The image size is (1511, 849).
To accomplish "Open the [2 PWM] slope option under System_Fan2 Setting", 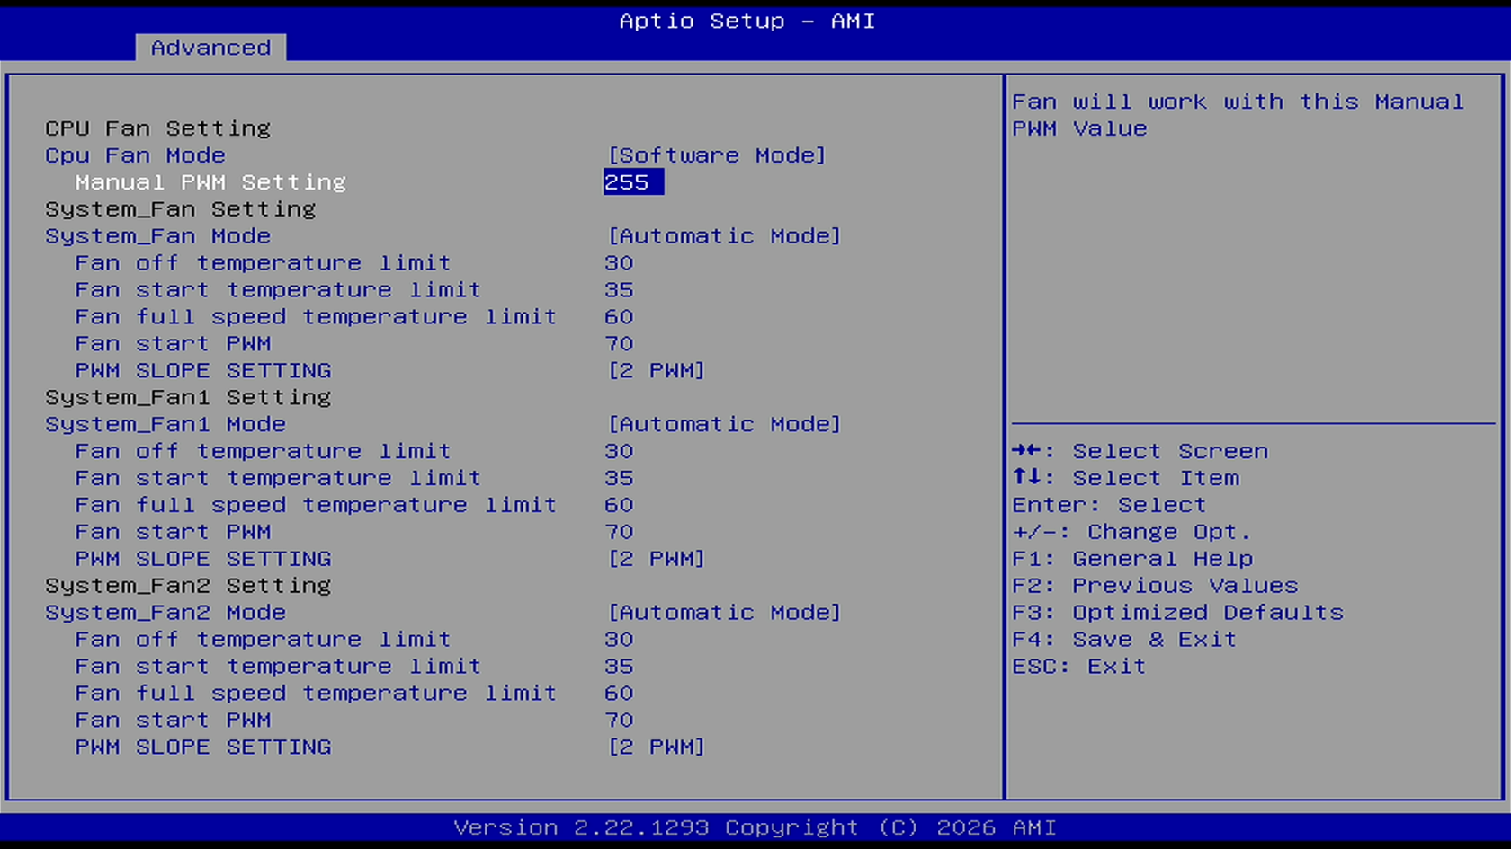I will pyautogui.click(x=657, y=747).
